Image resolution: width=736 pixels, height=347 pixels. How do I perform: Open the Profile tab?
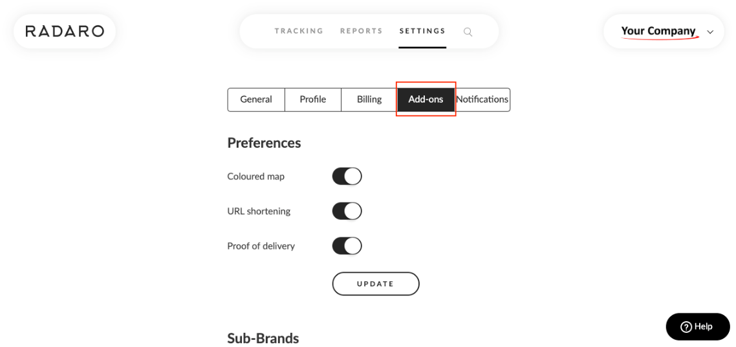[312, 99]
